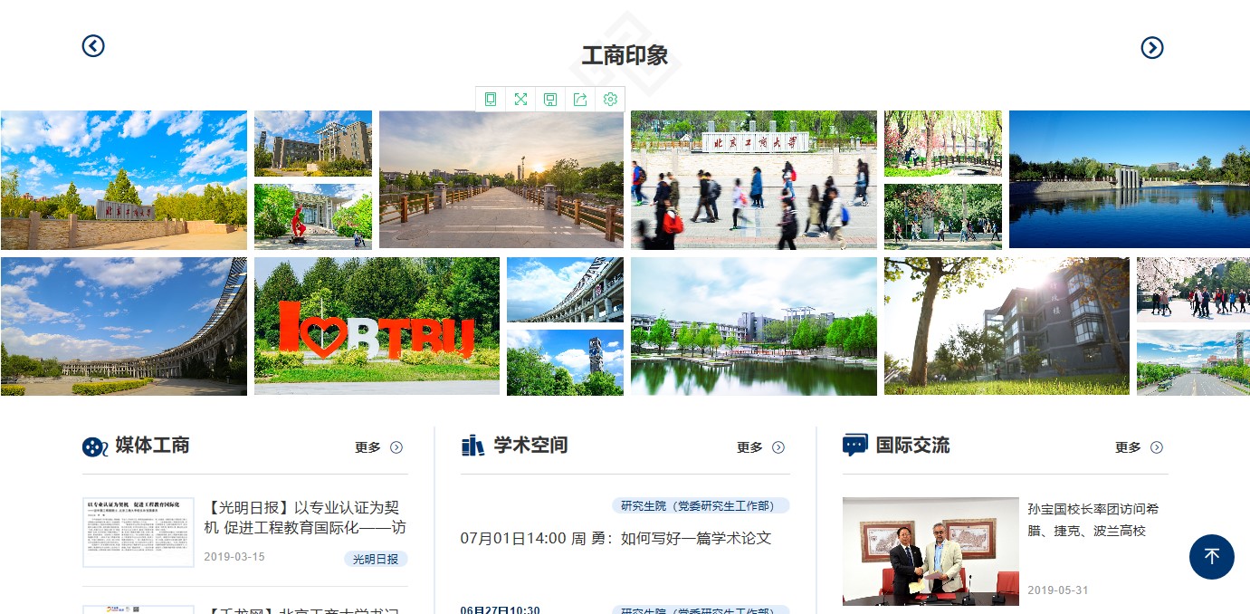
Task: Click the share export icon
Action: coord(580,99)
